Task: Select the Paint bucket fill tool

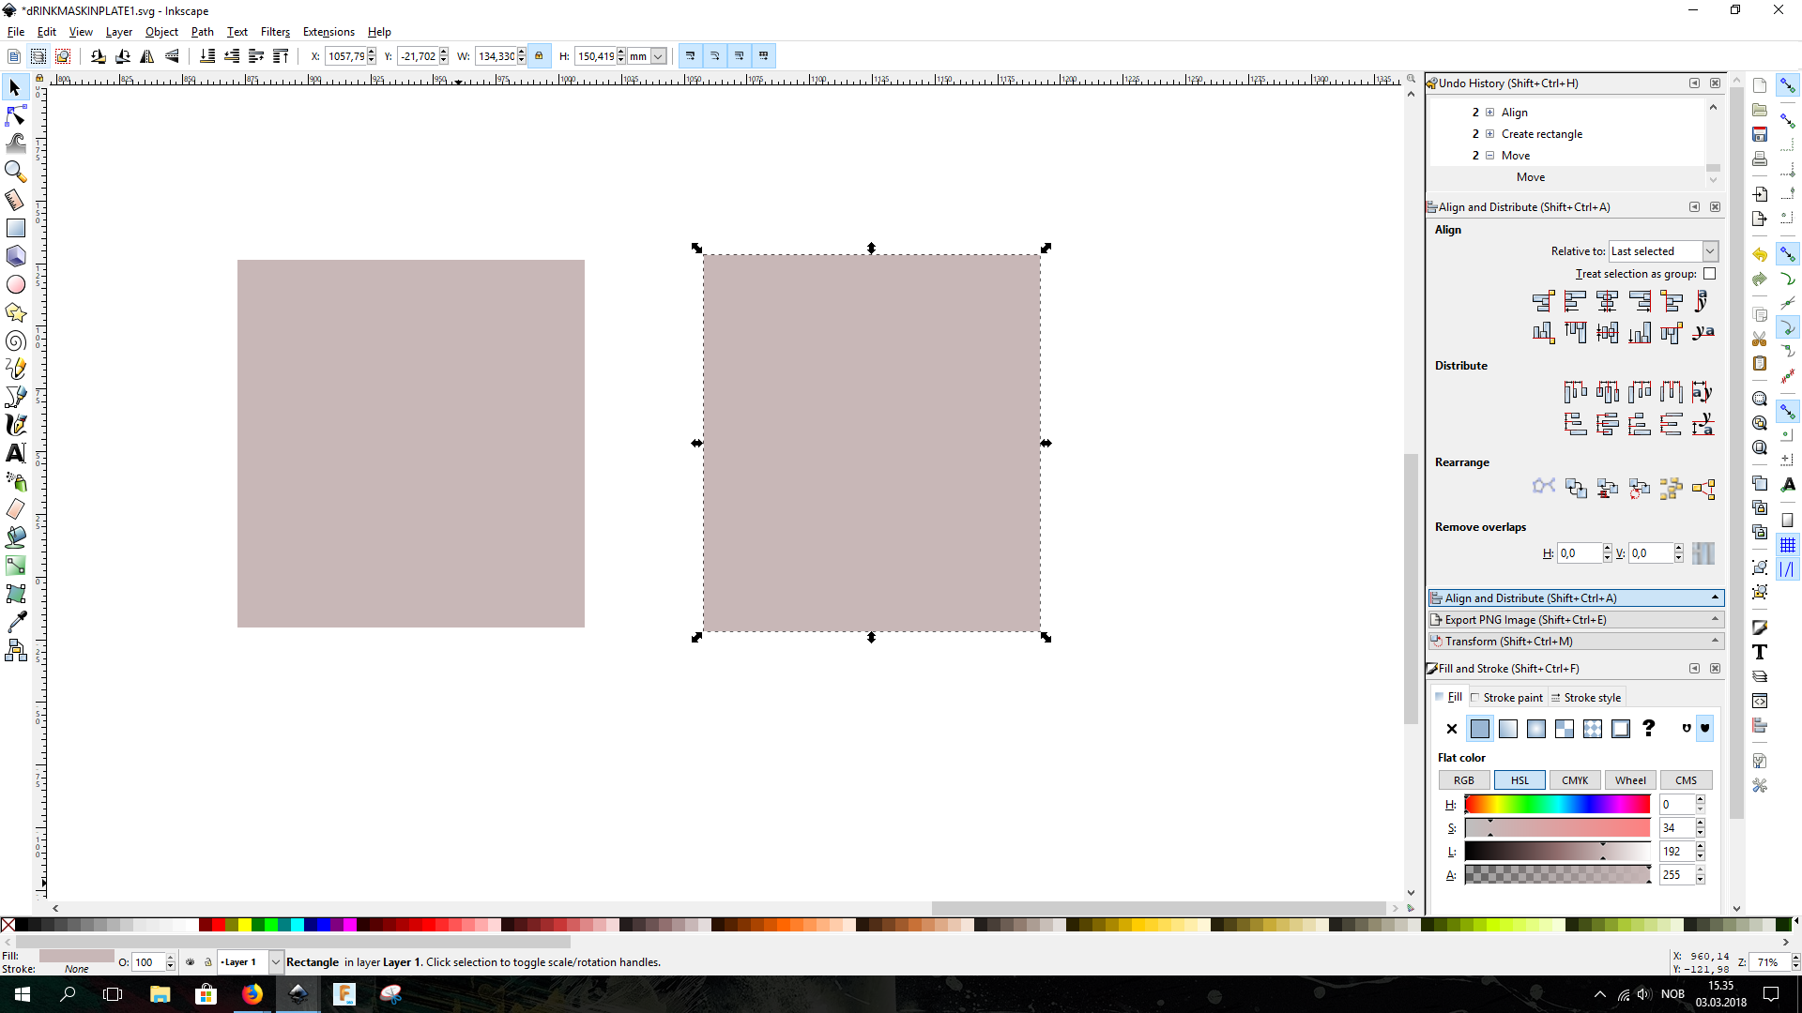Action: click(x=15, y=537)
